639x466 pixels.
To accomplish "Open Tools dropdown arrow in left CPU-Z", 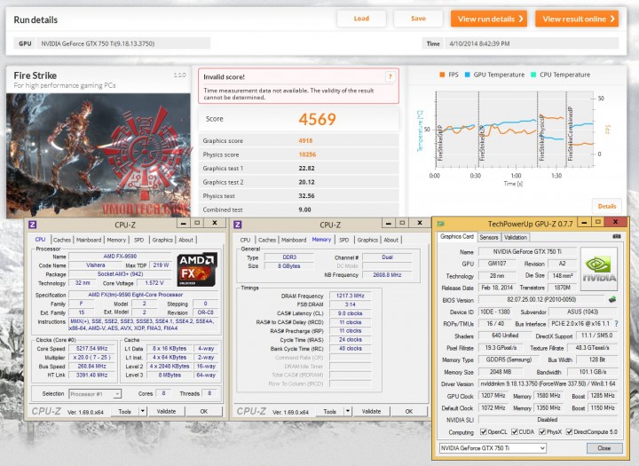I will point(143,411).
